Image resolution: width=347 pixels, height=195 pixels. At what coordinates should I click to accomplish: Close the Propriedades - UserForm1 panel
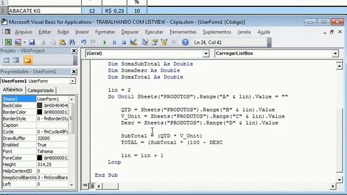74,71
